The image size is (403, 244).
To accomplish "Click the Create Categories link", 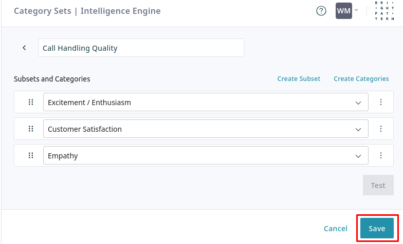I will [361, 79].
